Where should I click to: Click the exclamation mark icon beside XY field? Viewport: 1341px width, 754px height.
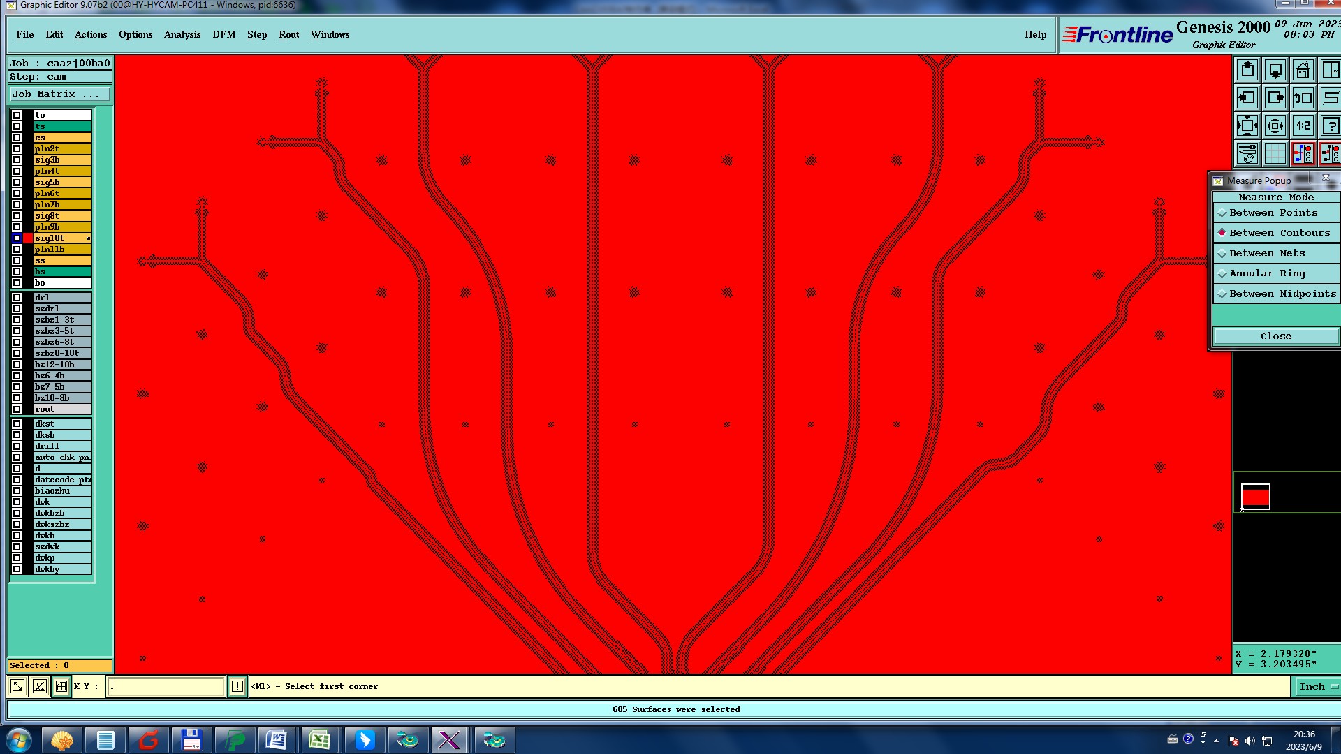click(x=237, y=686)
